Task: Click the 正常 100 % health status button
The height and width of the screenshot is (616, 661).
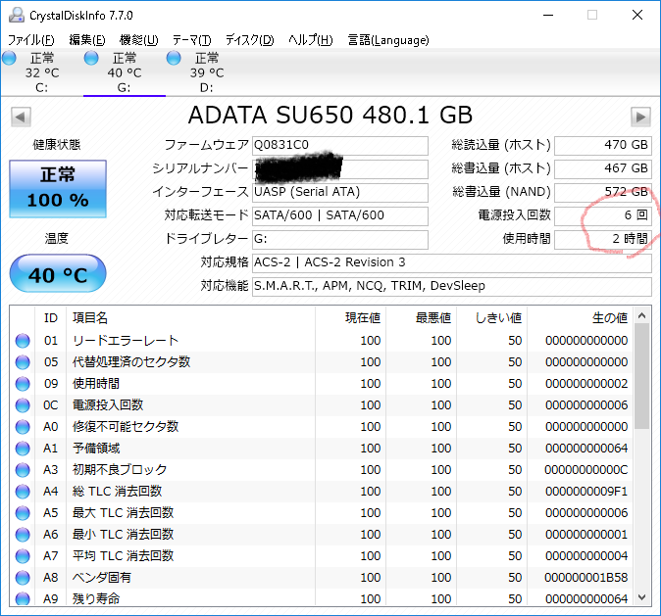Action: click(x=58, y=189)
